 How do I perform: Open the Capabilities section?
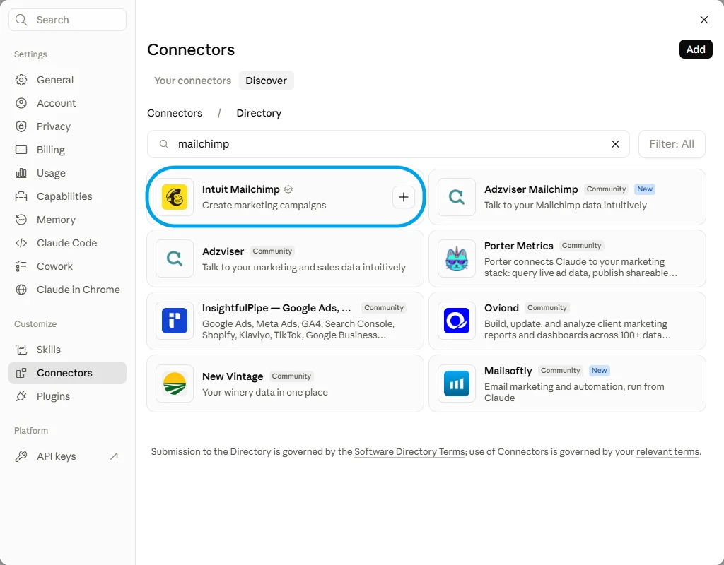tap(67, 196)
